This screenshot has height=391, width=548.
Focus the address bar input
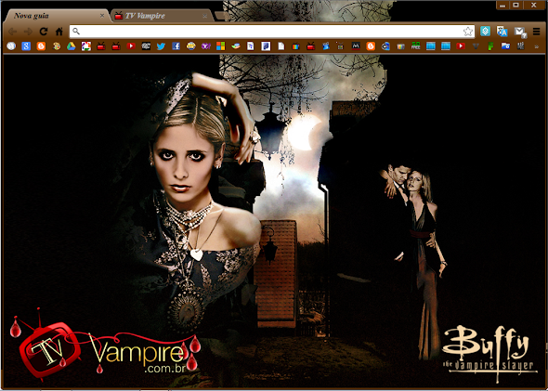click(x=272, y=32)
